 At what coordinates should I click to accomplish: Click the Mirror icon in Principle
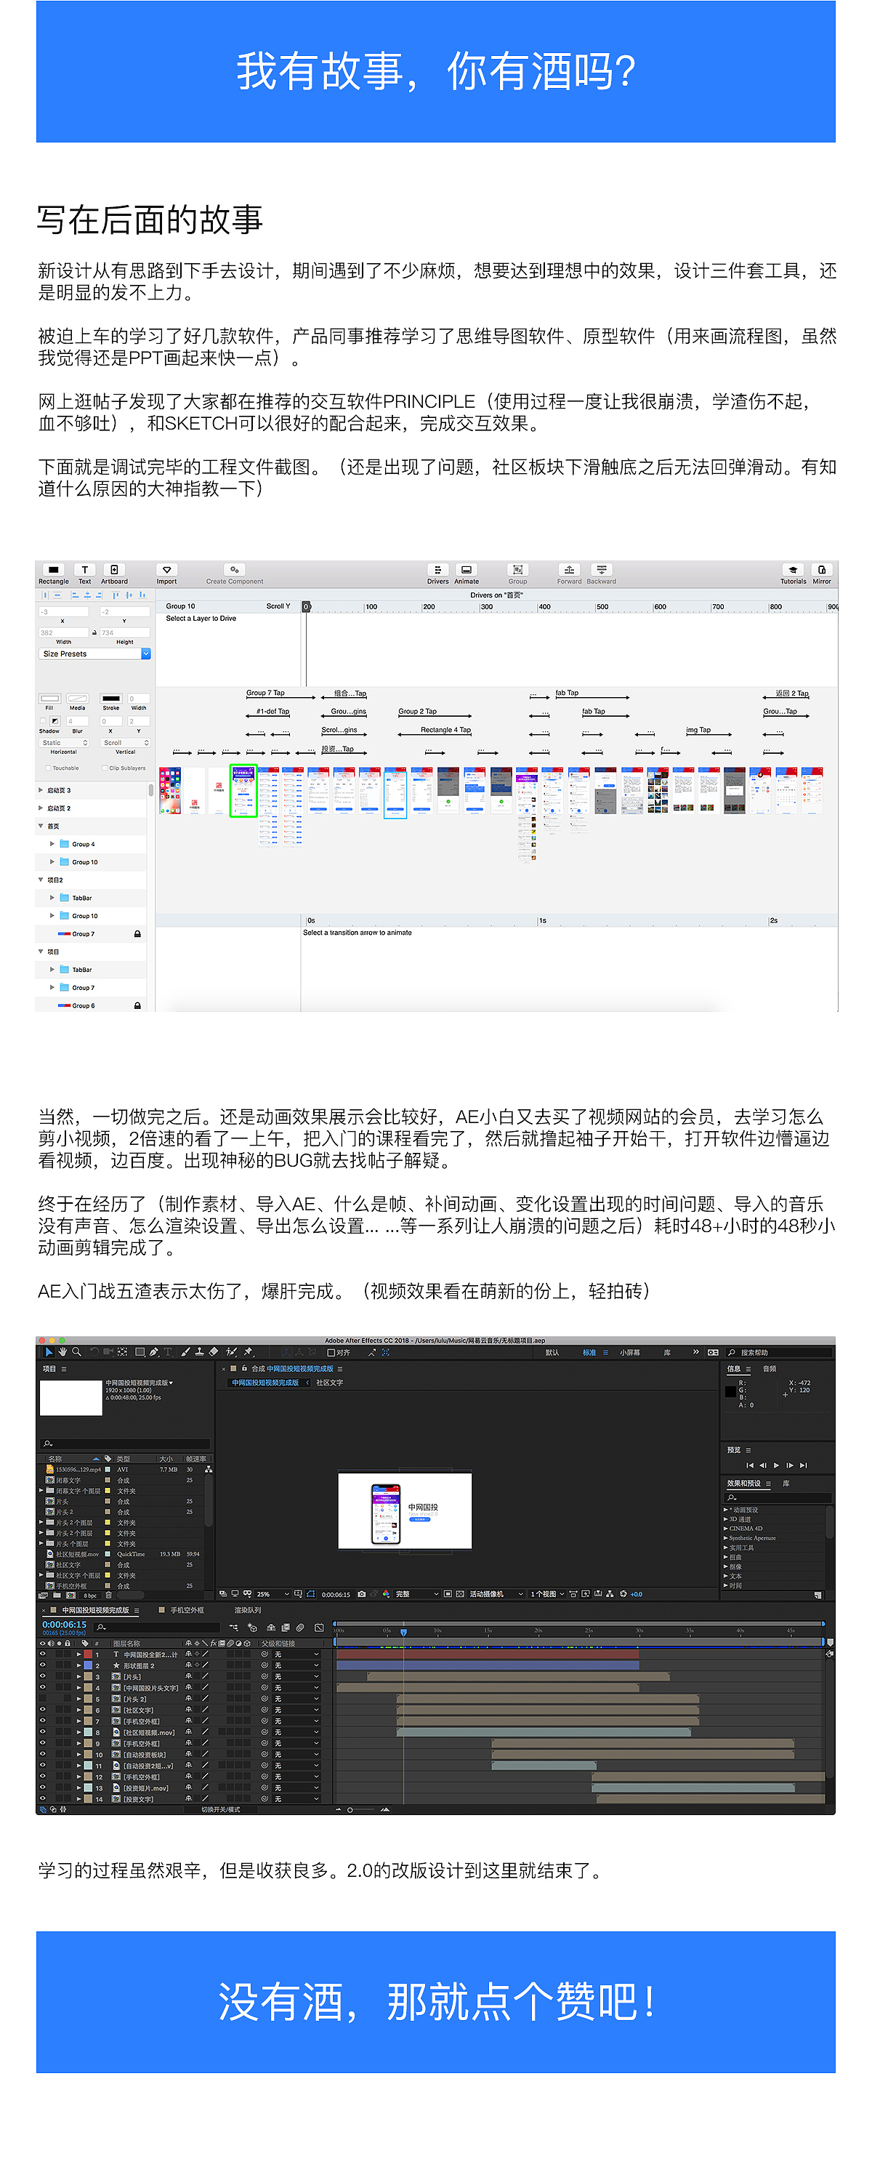(x=821, y=570)
